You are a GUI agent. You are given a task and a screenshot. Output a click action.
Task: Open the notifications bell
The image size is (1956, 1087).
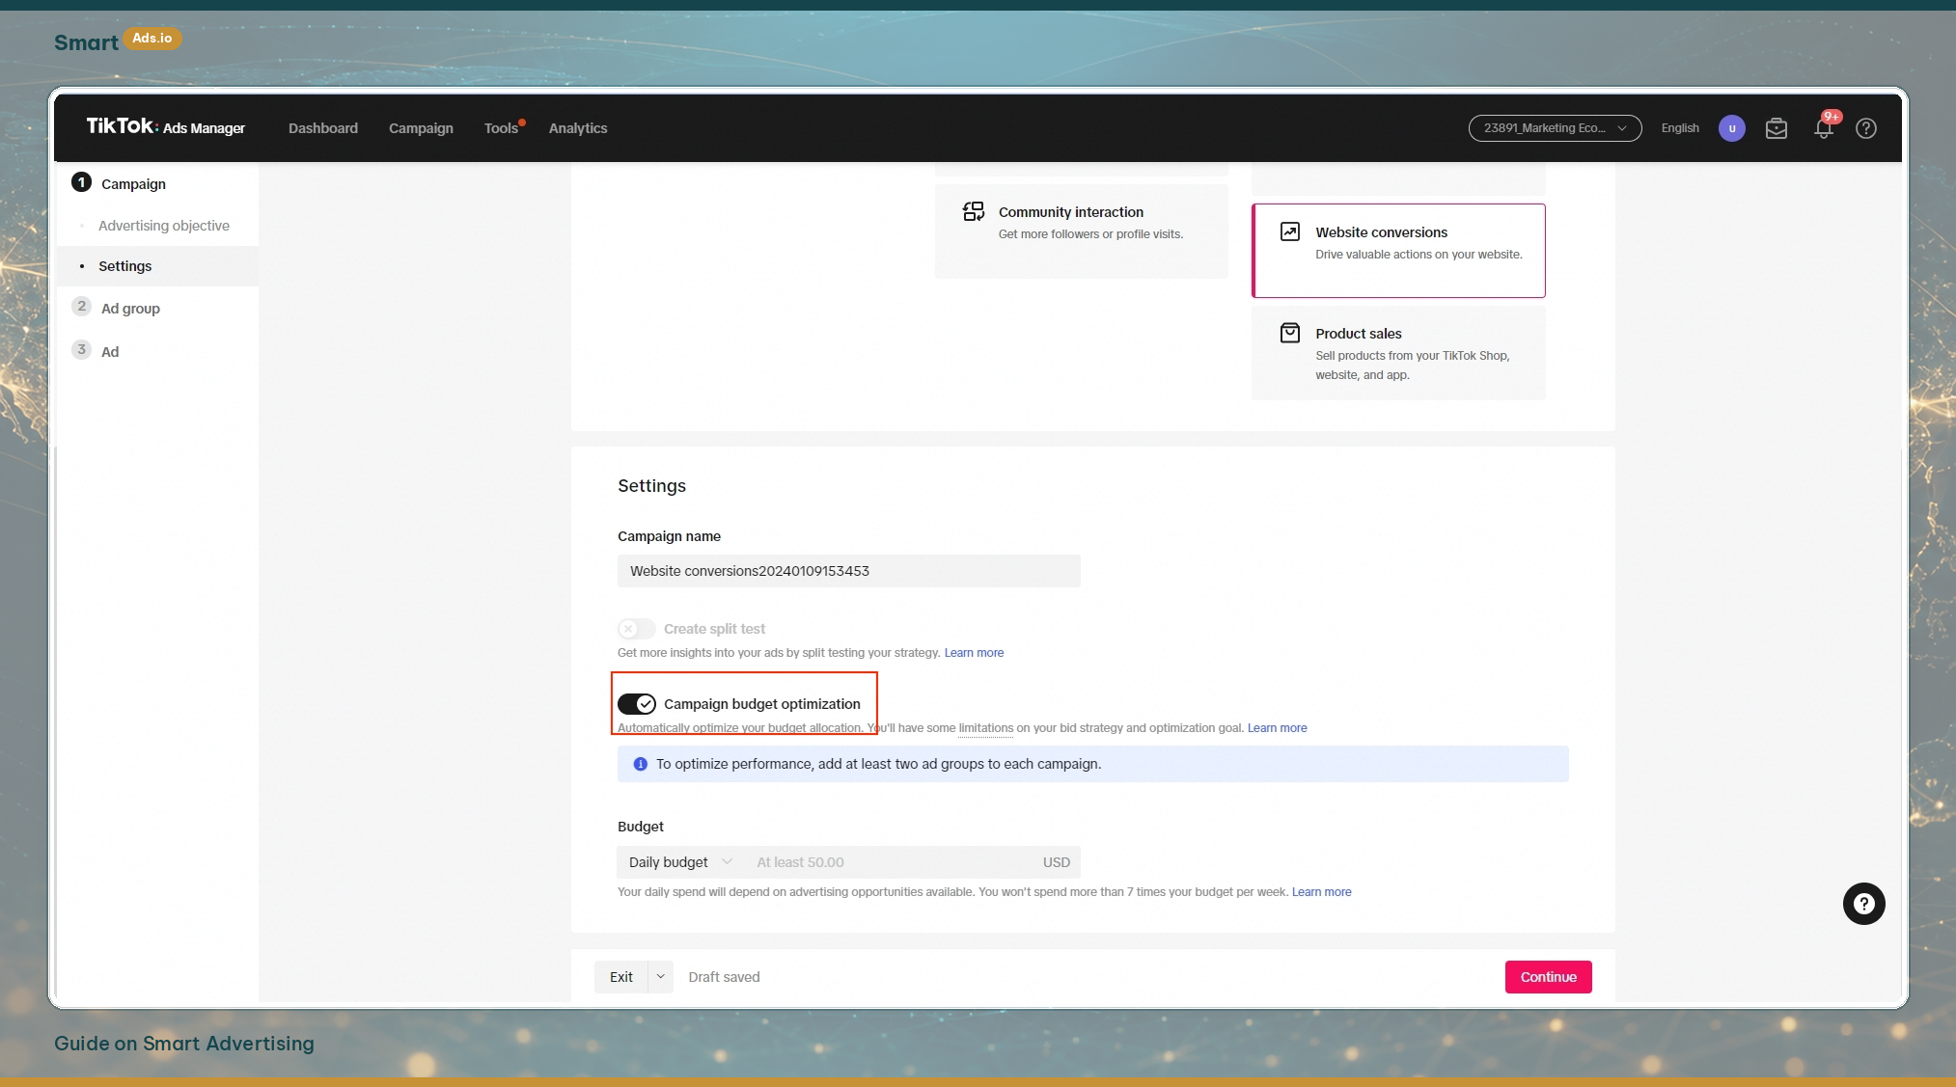click(1824, 128)
